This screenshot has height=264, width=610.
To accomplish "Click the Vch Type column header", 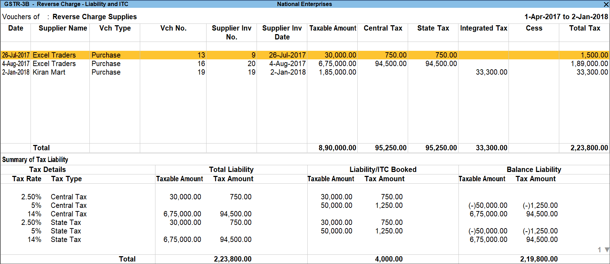I will (115, 28).
